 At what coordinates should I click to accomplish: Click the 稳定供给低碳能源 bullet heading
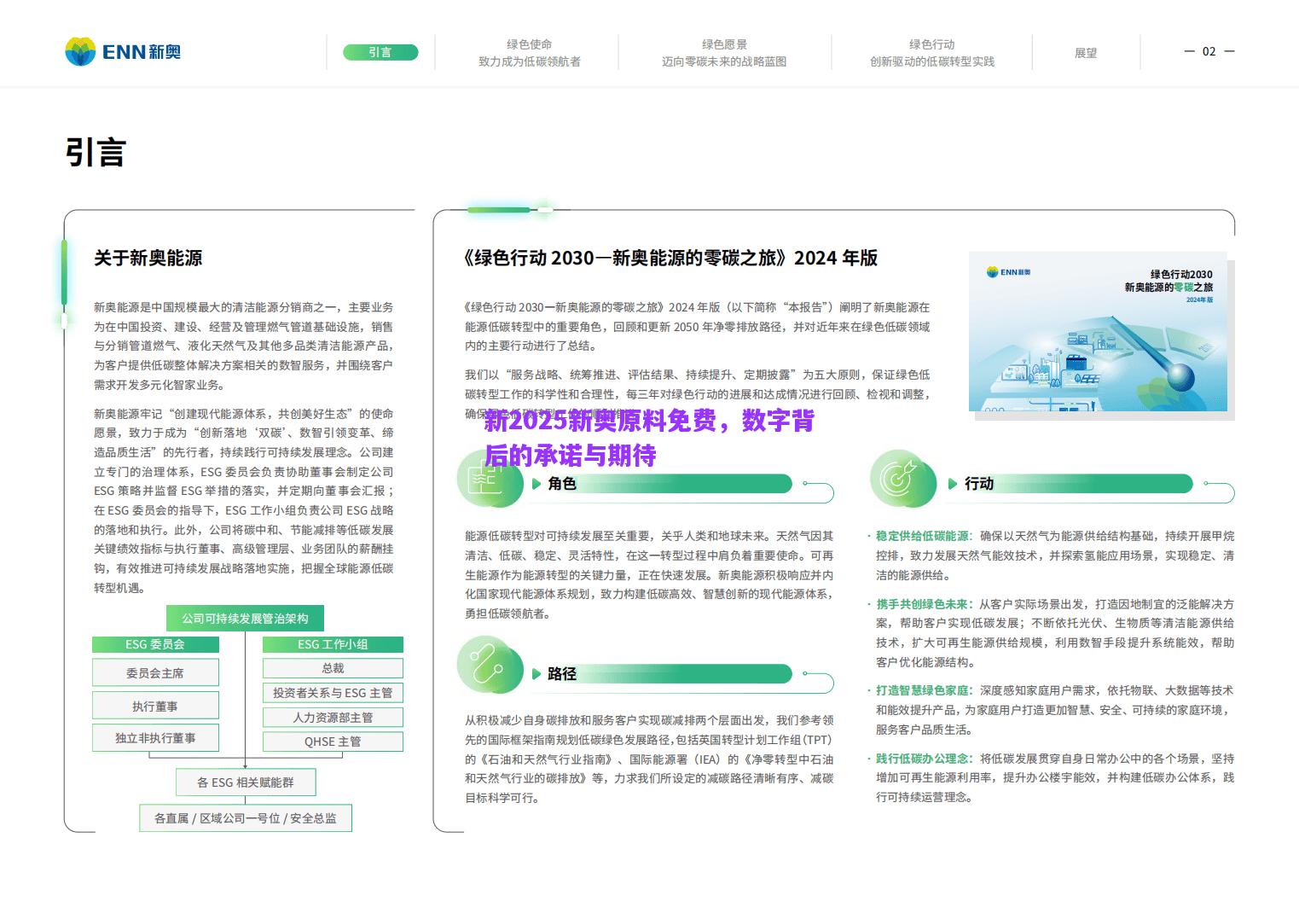pyautogui.click(x=923, y=536)
